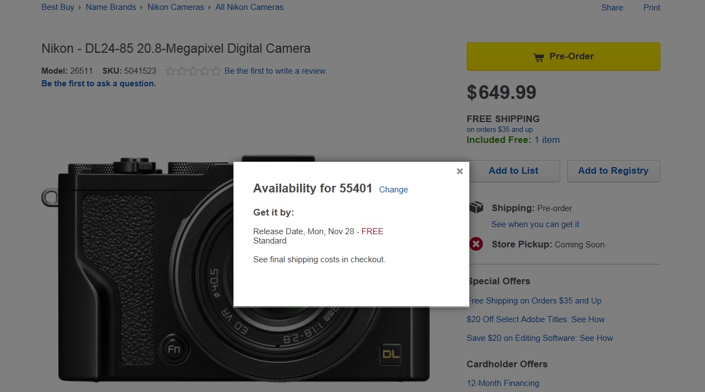The height and width of the screenshot is (392, 705).
Task: Close the availability popup
Action: point(460,171)
